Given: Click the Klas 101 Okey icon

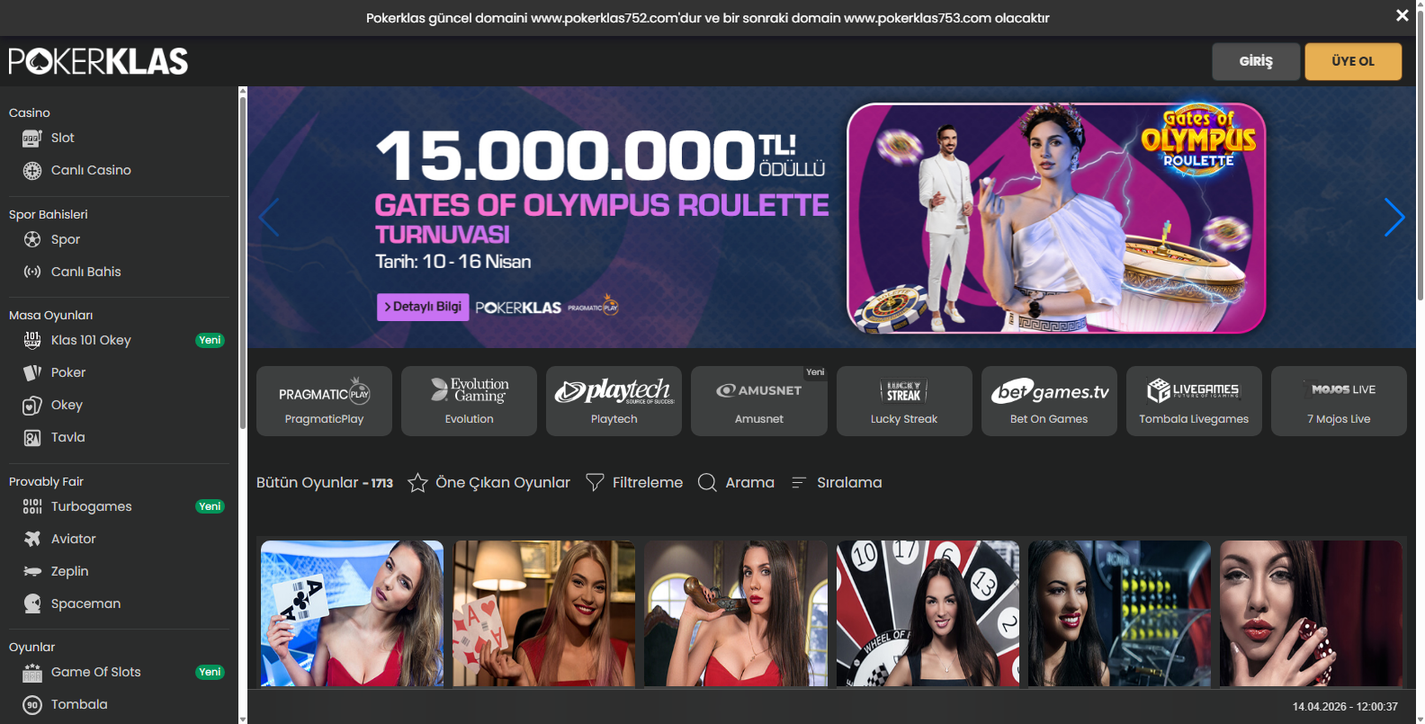Looking at the screenshot, I should (32, 340).
